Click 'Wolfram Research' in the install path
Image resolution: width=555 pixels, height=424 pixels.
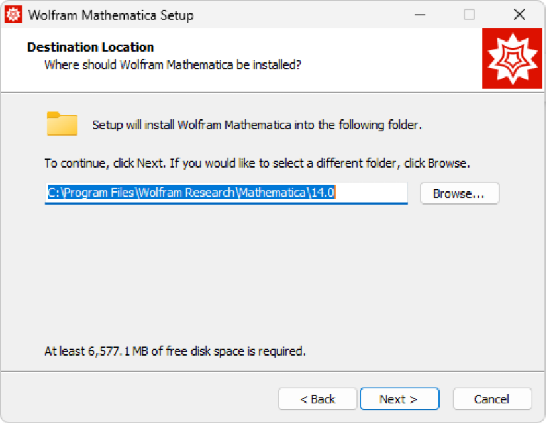187,193
